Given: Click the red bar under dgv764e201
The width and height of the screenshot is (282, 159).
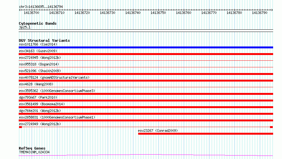Looking at the screenshot, I should coord(146,114).
